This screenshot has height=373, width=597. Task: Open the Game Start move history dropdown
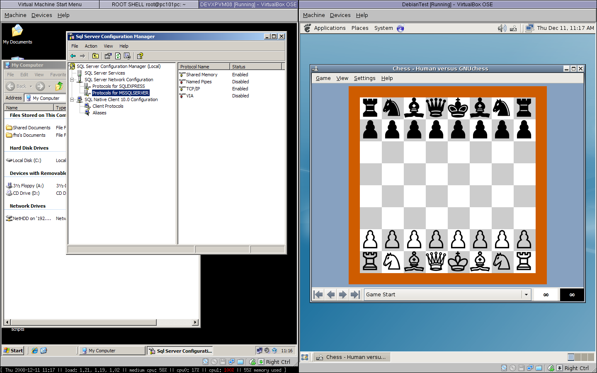(526, 295)
